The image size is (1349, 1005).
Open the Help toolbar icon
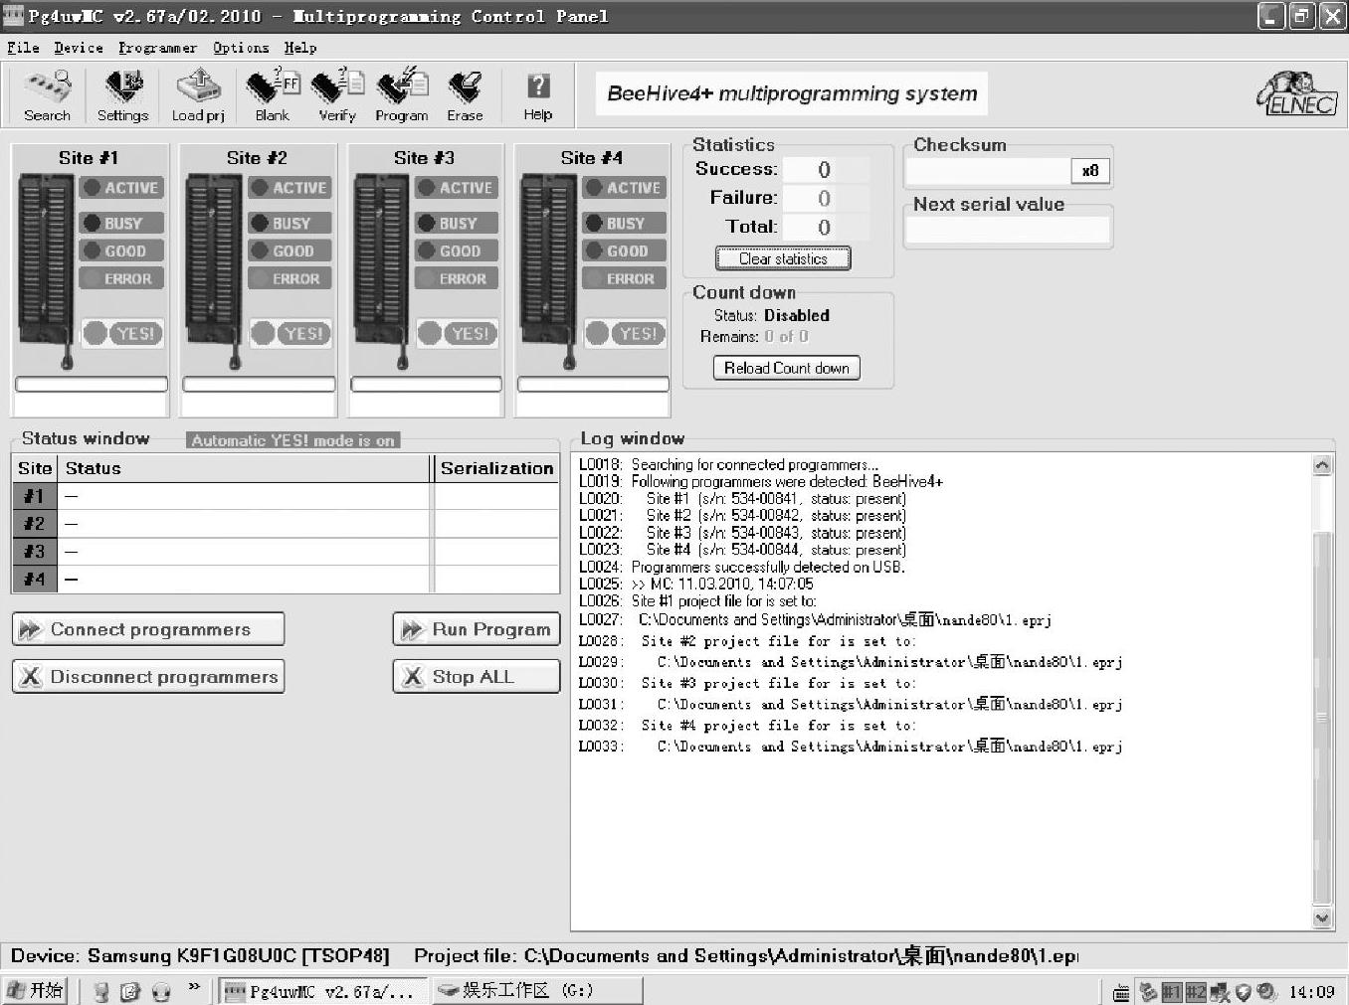[538, 96]
